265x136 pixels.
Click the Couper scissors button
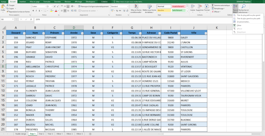coord(10,5)
